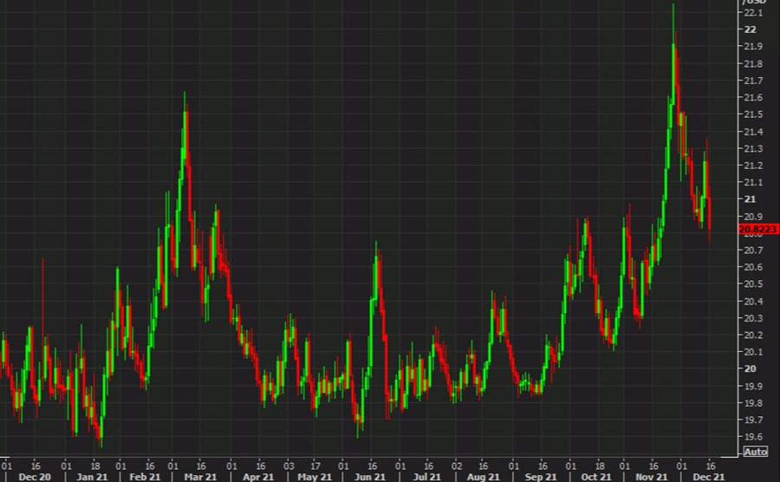Screen dimensions: 780x482
Task: Click the 20.2 price axis label
Action: point(753,335)
